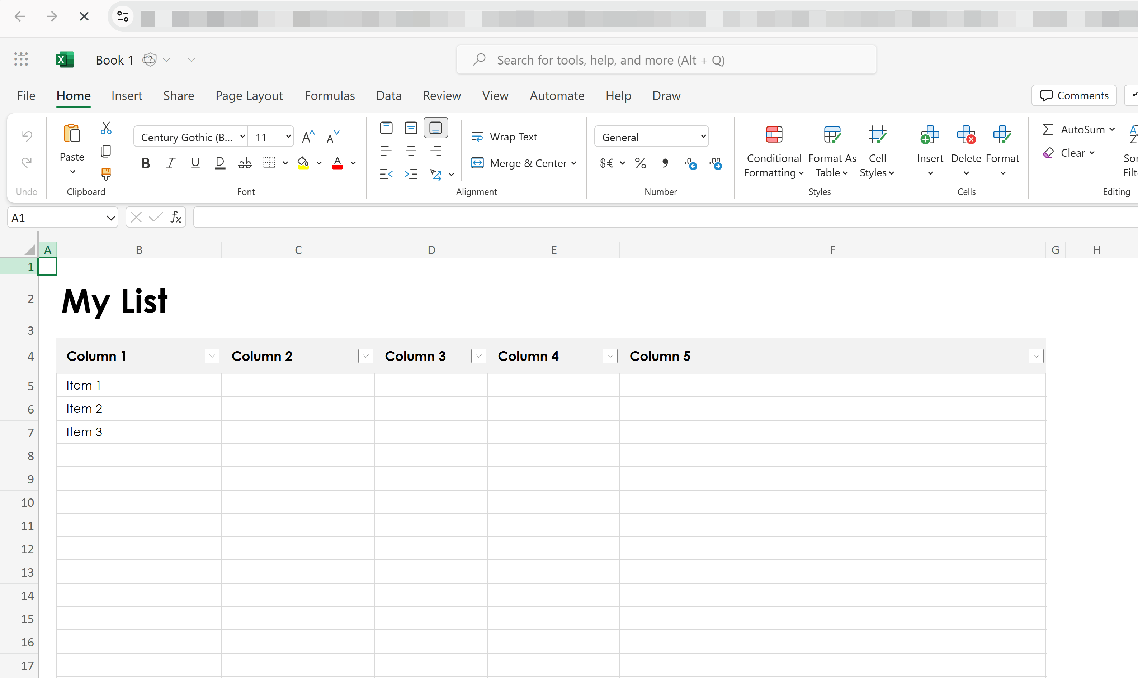Click the Insert Function fx icon
This screenshot has height=678, width=1138.
point(176,218)
